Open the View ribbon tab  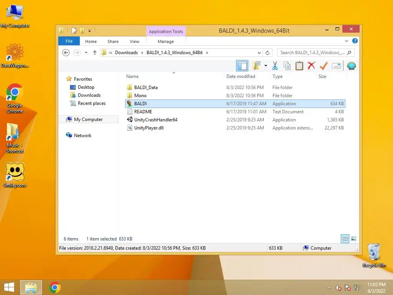click(x=134, y=41)
